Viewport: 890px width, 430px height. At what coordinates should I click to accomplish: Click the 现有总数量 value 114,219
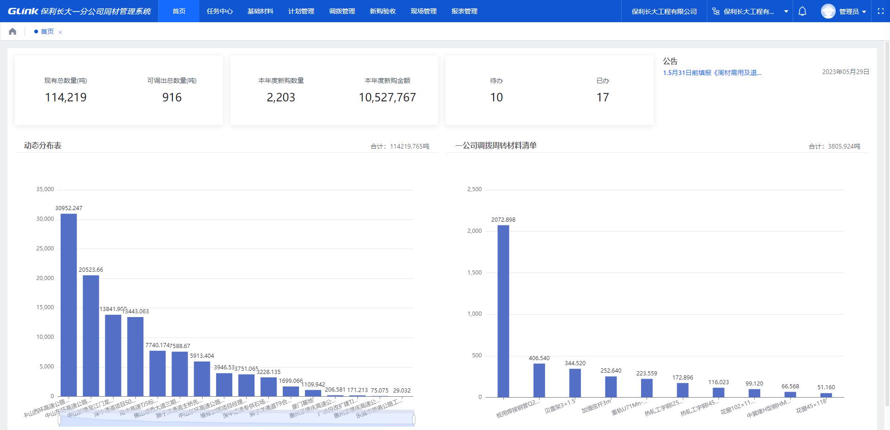click(66, 97)
